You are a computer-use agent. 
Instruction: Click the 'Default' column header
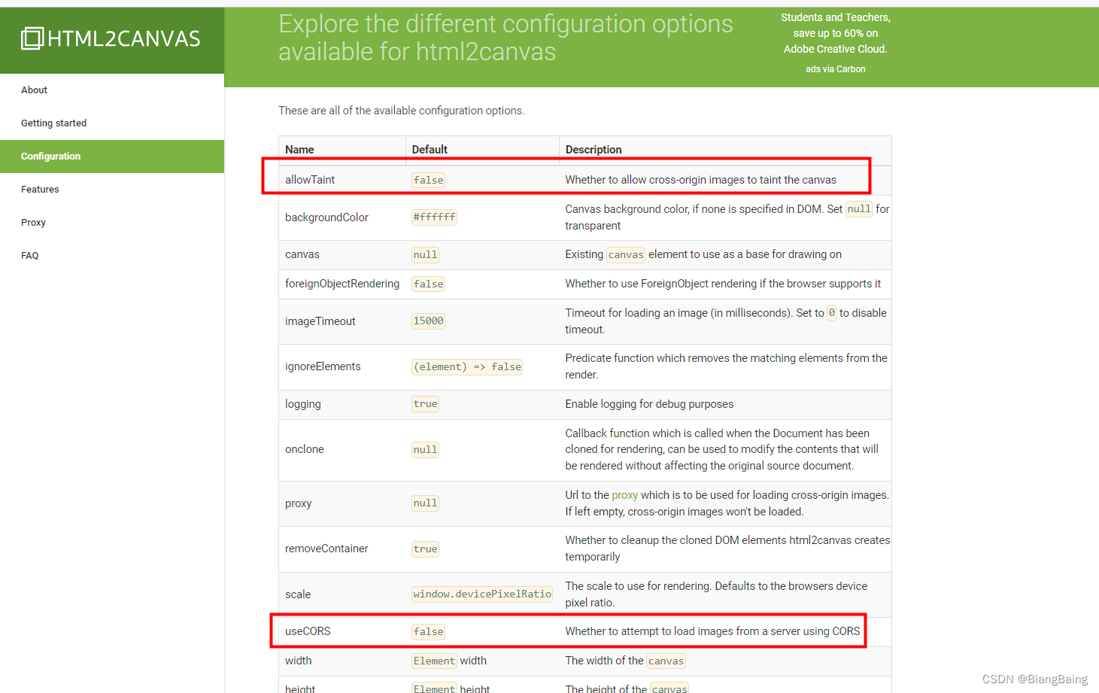(x=430, y=150)
